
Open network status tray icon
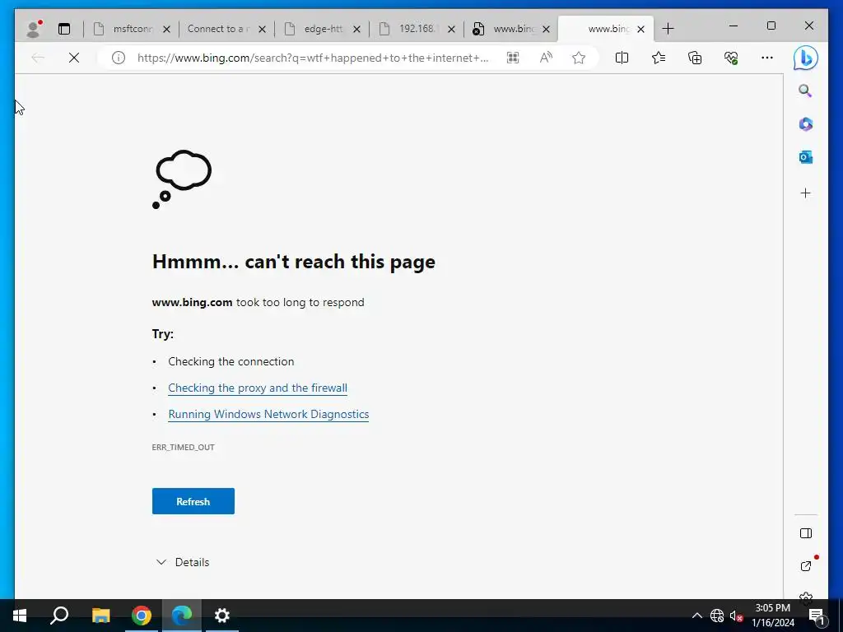click(x=717, y=616)
